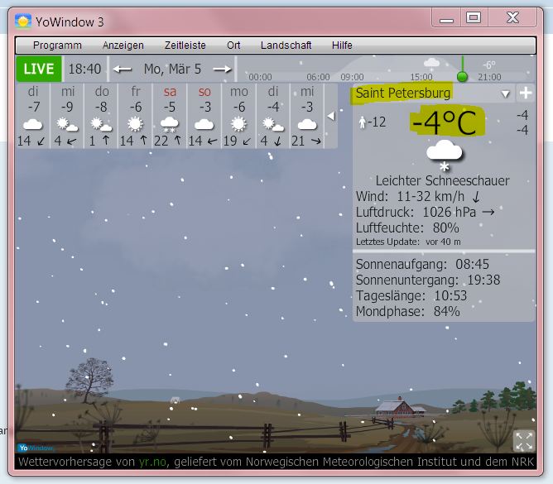Click the Mondphase 84% row
This screenshot has width=553, height=484.
[x=407, y=312]
